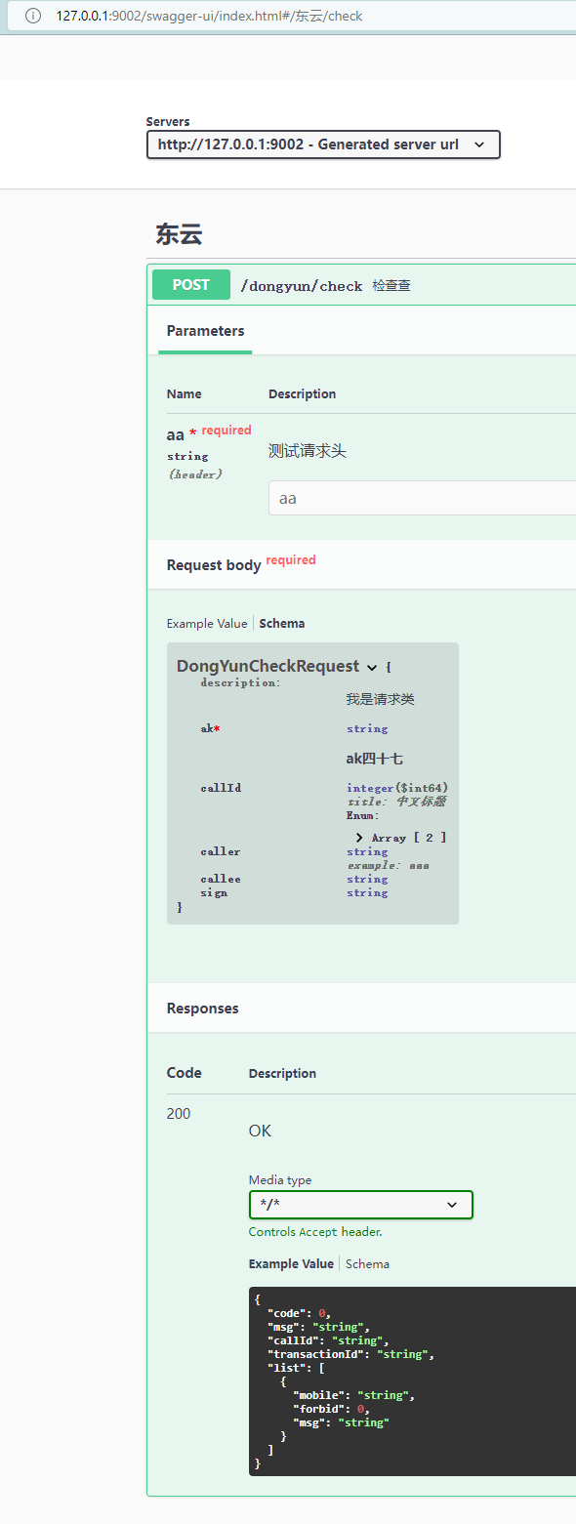Open the Servers dropdown
The width and height of the screenshot is (576, 1524).
pyautogui.click(x=322, y=144)
